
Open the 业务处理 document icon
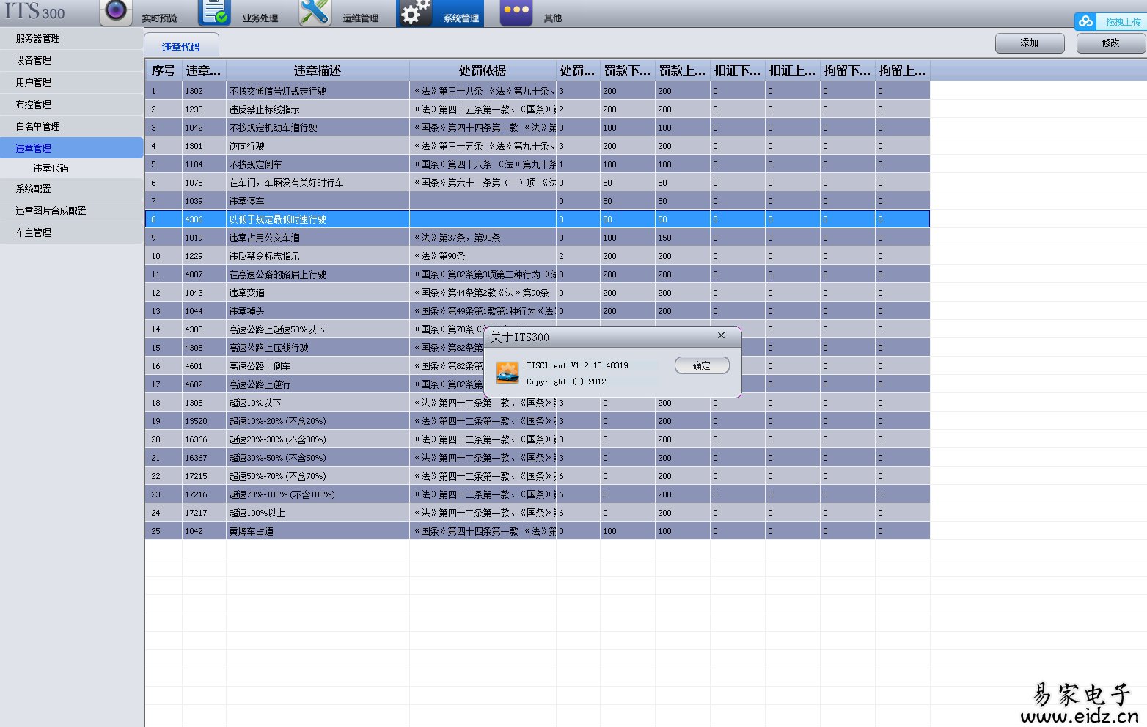[216, 12]
